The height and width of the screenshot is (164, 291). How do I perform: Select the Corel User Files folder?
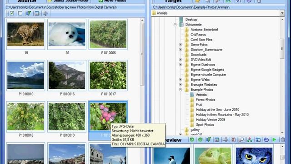(201, 40)
